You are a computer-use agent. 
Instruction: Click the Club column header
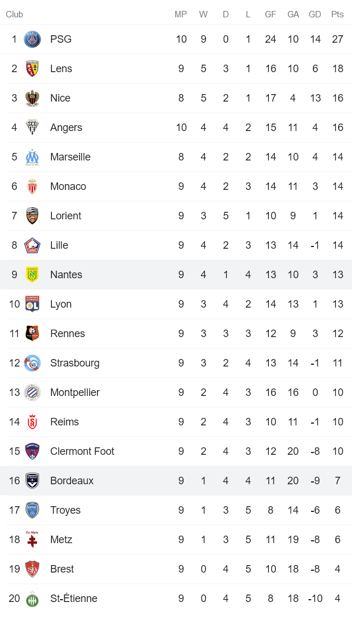[x=14, y=14]
